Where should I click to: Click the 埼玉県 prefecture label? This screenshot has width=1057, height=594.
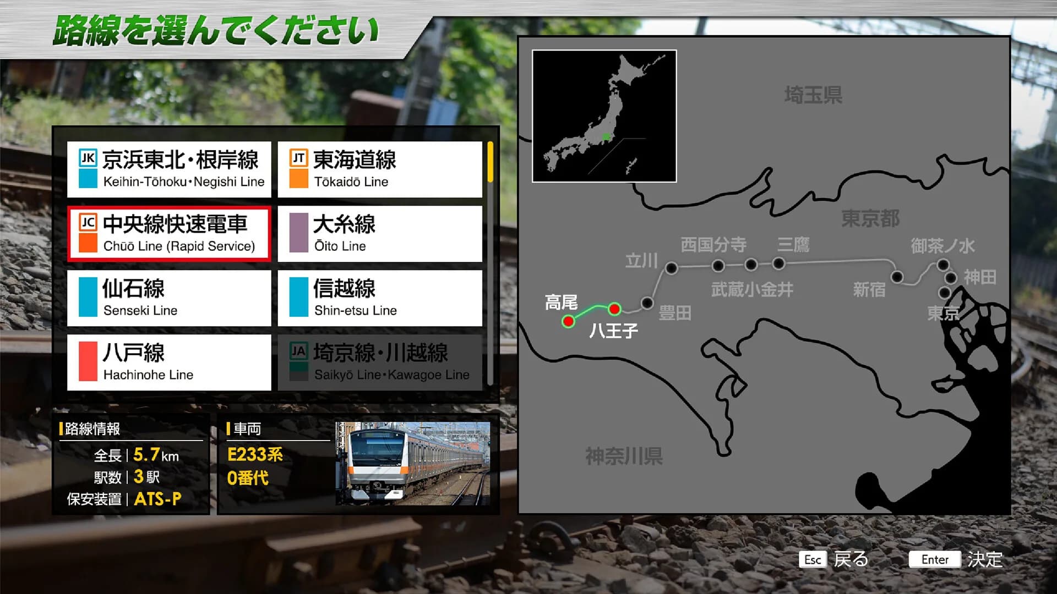click(x=813, y=95)
